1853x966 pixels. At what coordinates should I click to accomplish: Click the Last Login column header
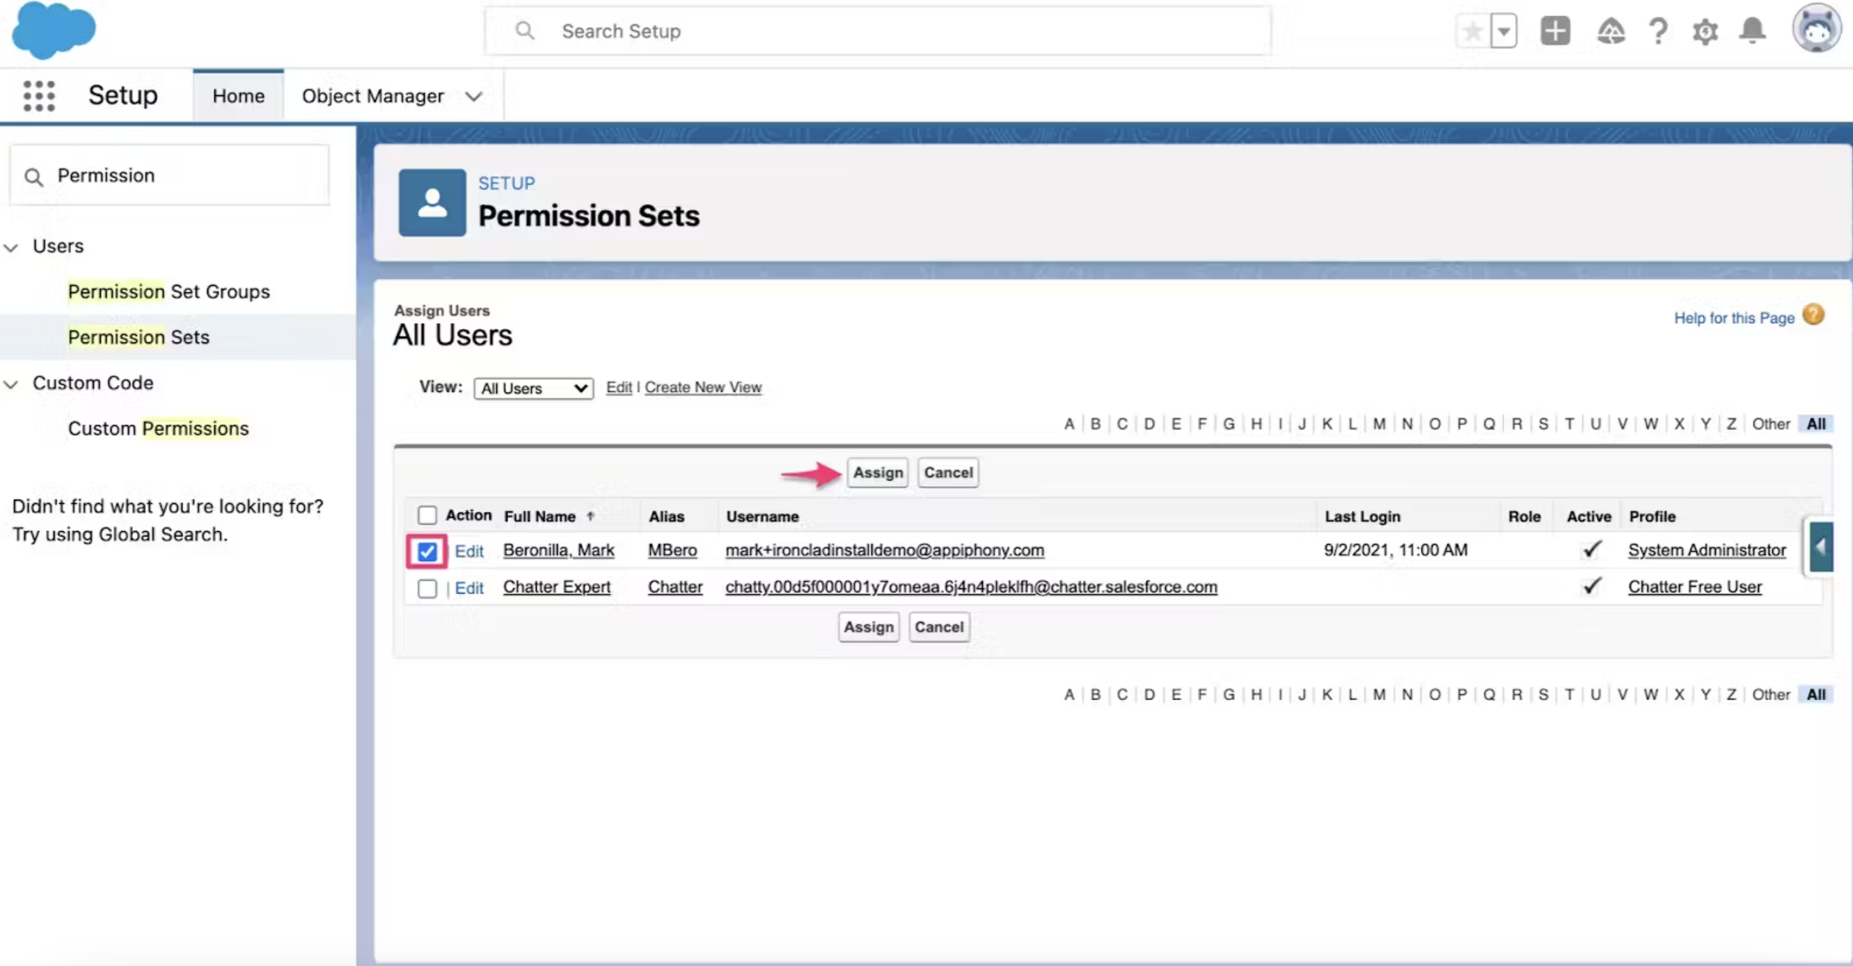pyautogui.click(x=1362, y=516)
